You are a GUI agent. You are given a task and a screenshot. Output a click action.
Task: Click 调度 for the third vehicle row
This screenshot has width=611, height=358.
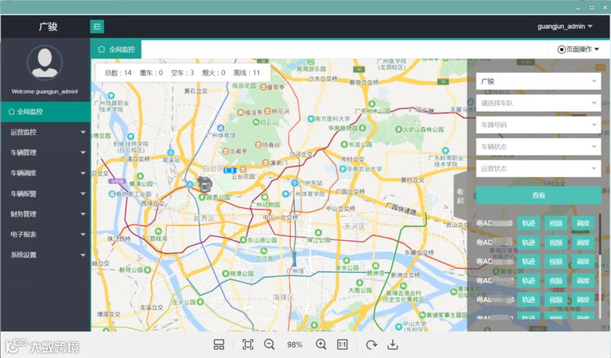[x=583, y=261]
